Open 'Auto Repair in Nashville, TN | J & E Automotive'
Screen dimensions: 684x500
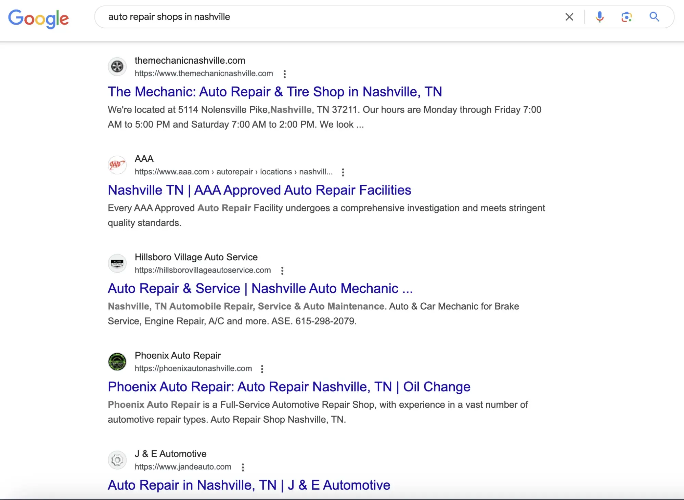coord(249,485)
